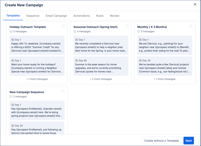Screen dimensions: 201x146
Task: Click the message bubble icon under New Campaign Sequence
Action: click(11, 97)
